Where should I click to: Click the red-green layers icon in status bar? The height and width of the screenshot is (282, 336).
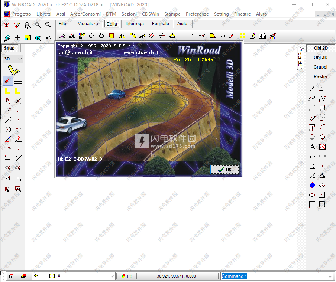pyautogui.click(x=23, y=276)
